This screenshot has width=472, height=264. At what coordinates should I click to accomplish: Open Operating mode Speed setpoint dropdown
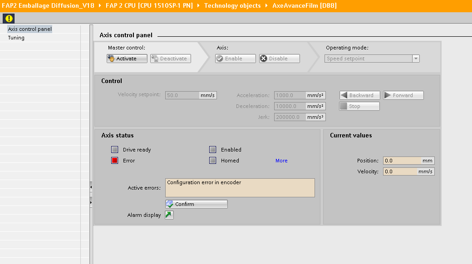click(x=372, y=59)
